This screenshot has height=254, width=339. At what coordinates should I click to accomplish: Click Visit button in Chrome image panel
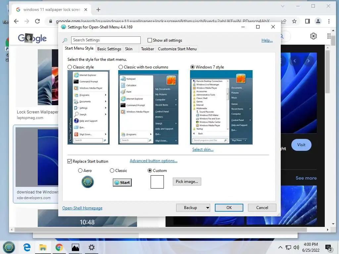coord(301,145)
